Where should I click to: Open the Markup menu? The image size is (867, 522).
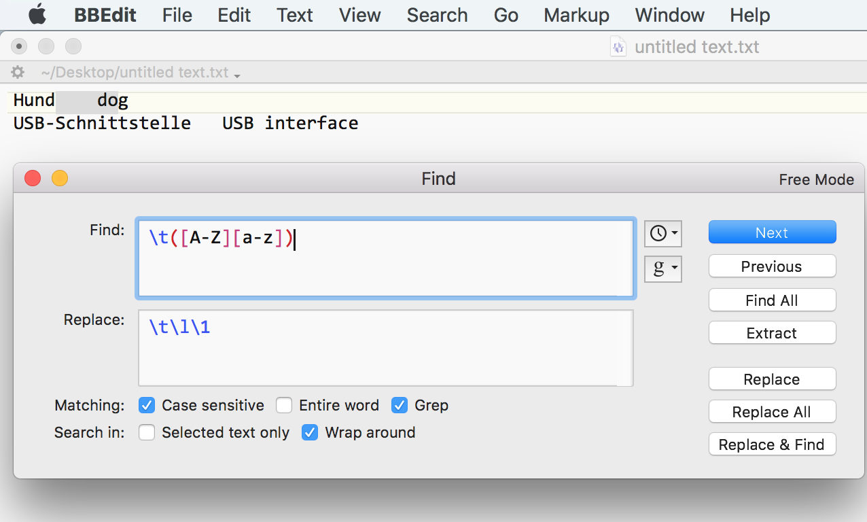click(577, 15)
